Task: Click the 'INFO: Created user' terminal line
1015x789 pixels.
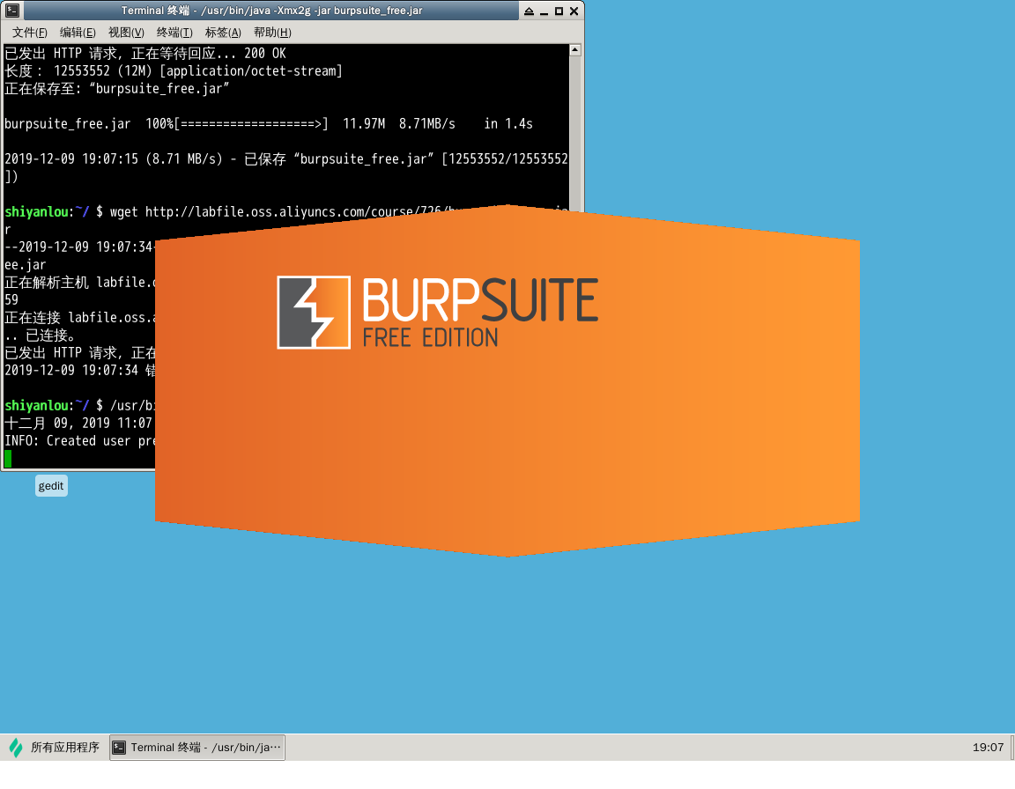Action: click(x=79, y=440)
